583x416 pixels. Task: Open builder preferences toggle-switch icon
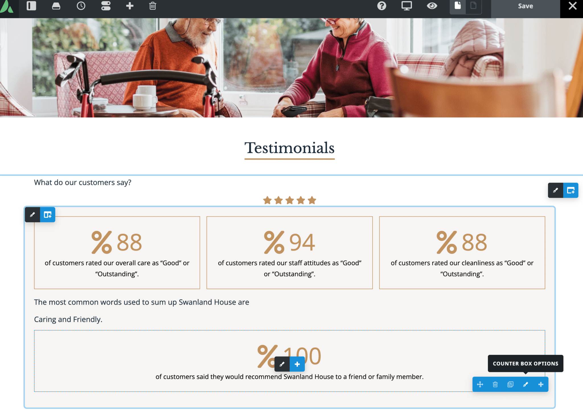(x=106, y=6)
